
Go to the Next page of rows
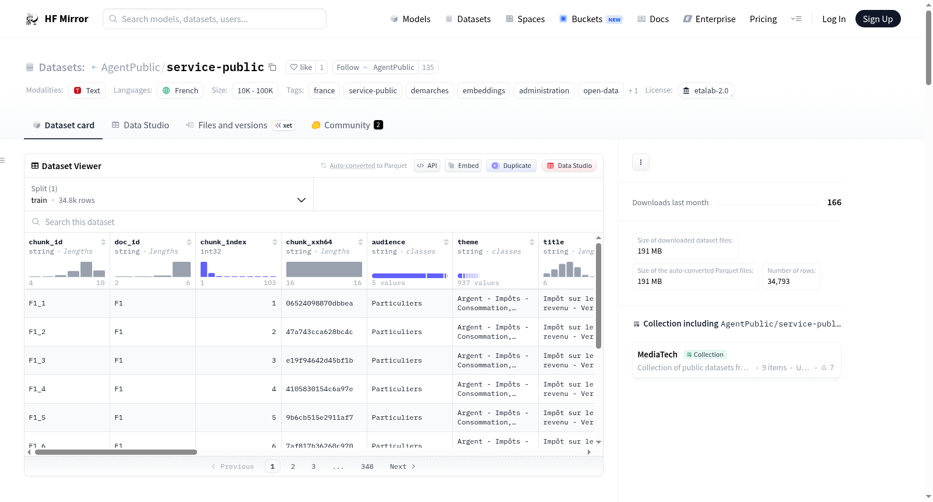402,466
